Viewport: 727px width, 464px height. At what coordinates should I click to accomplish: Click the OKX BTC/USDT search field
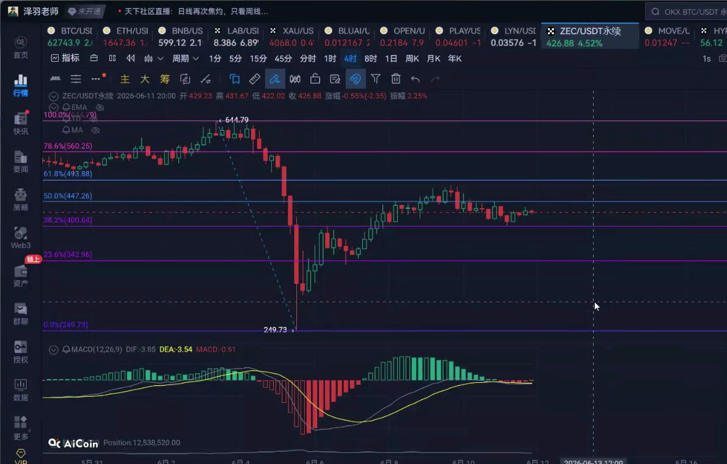pos(686,12)
